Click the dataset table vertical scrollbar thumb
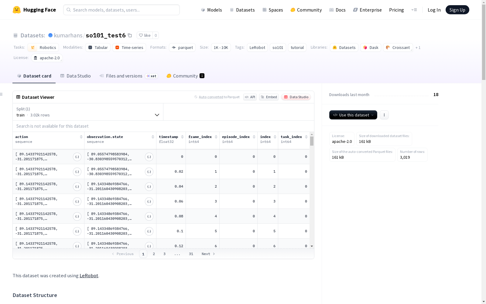Viewport: 486px width, 304px height. (x=312, y=141)
